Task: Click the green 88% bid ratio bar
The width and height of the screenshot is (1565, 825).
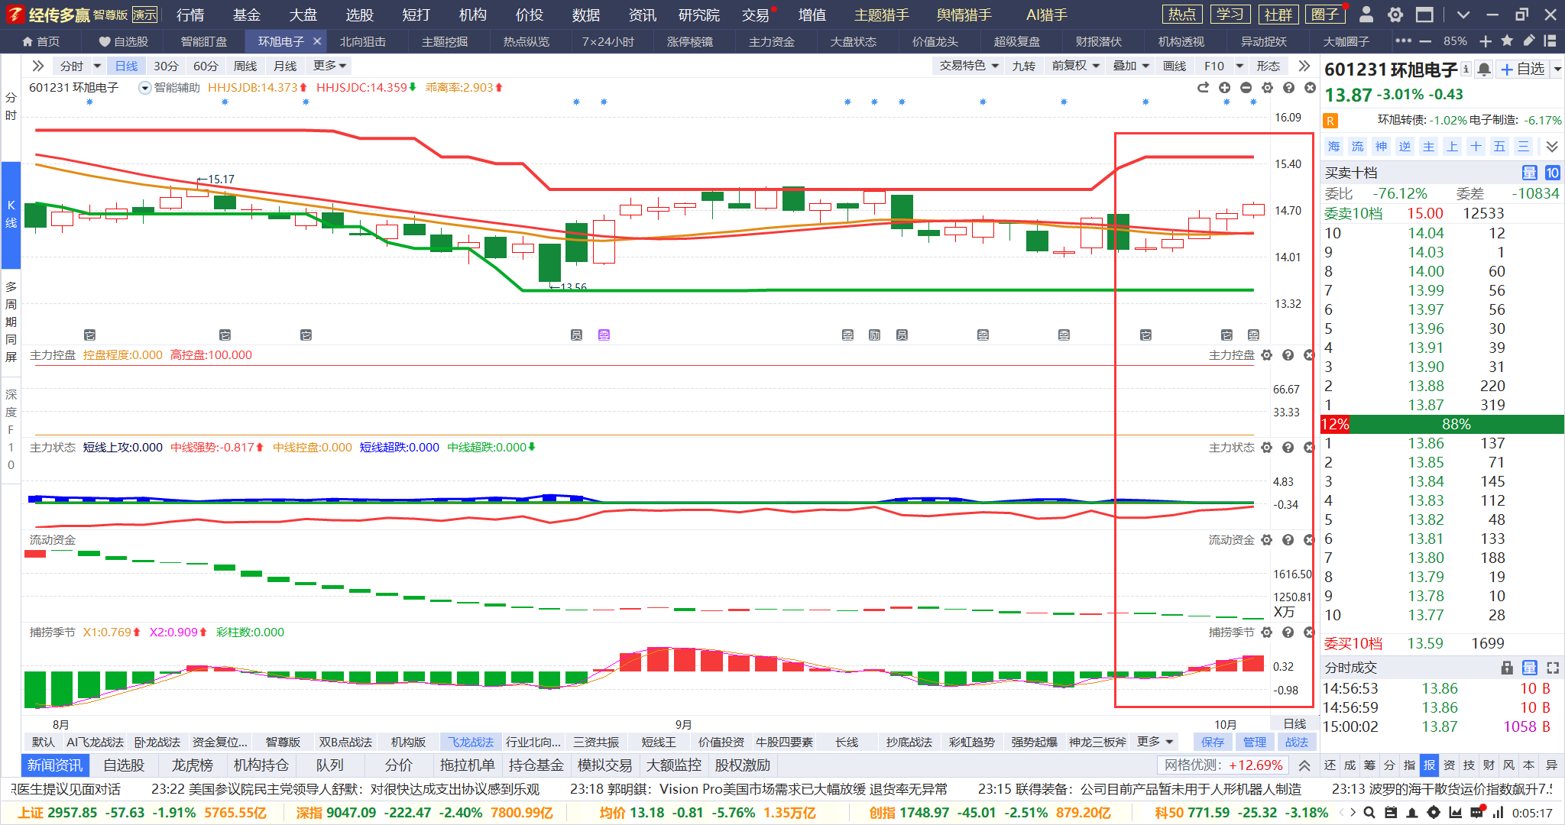Action: coord(1456,424)
